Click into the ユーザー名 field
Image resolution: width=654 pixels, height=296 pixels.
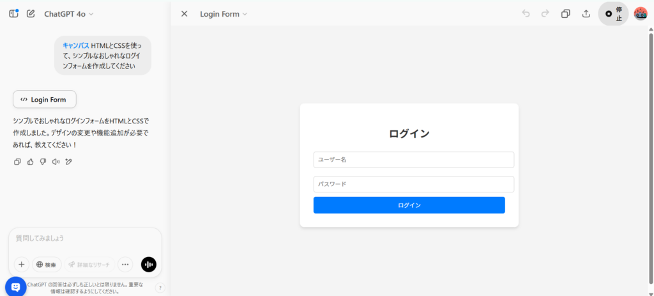point(414,160)
